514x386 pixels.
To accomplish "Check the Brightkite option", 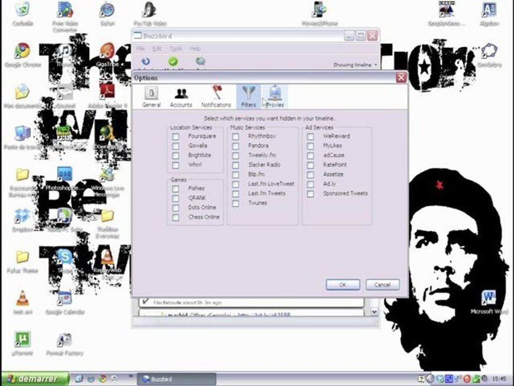I will point(176,155).
